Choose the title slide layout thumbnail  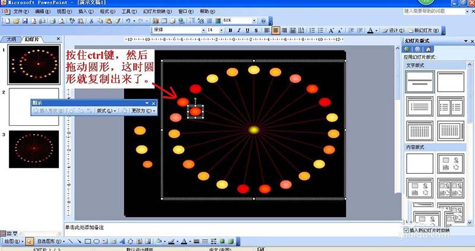tap(420, 82)
